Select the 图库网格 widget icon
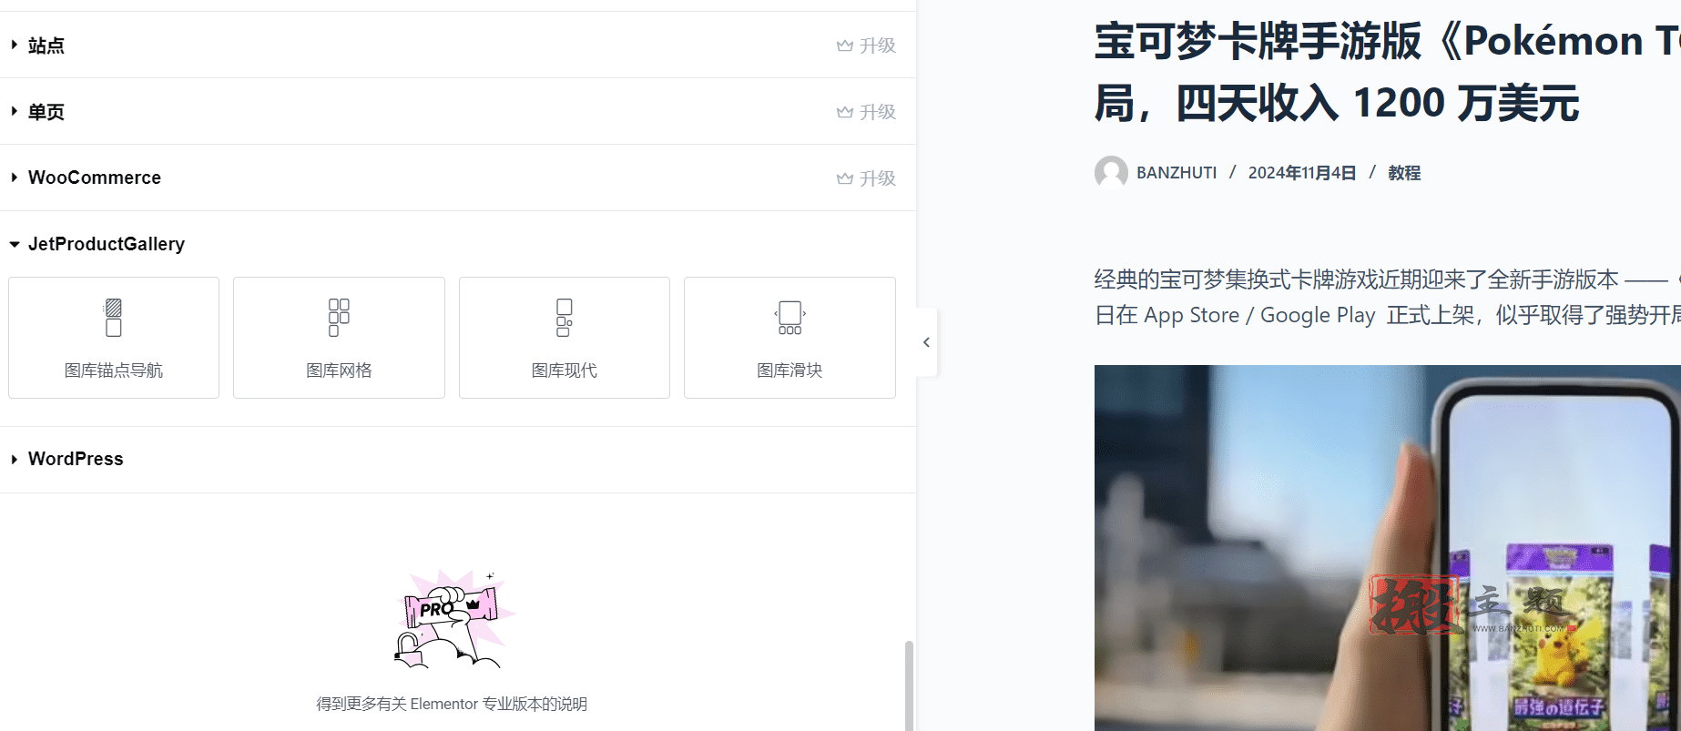Image resolution: width=1681 pixels, height=731 pixels. [339, 318]
